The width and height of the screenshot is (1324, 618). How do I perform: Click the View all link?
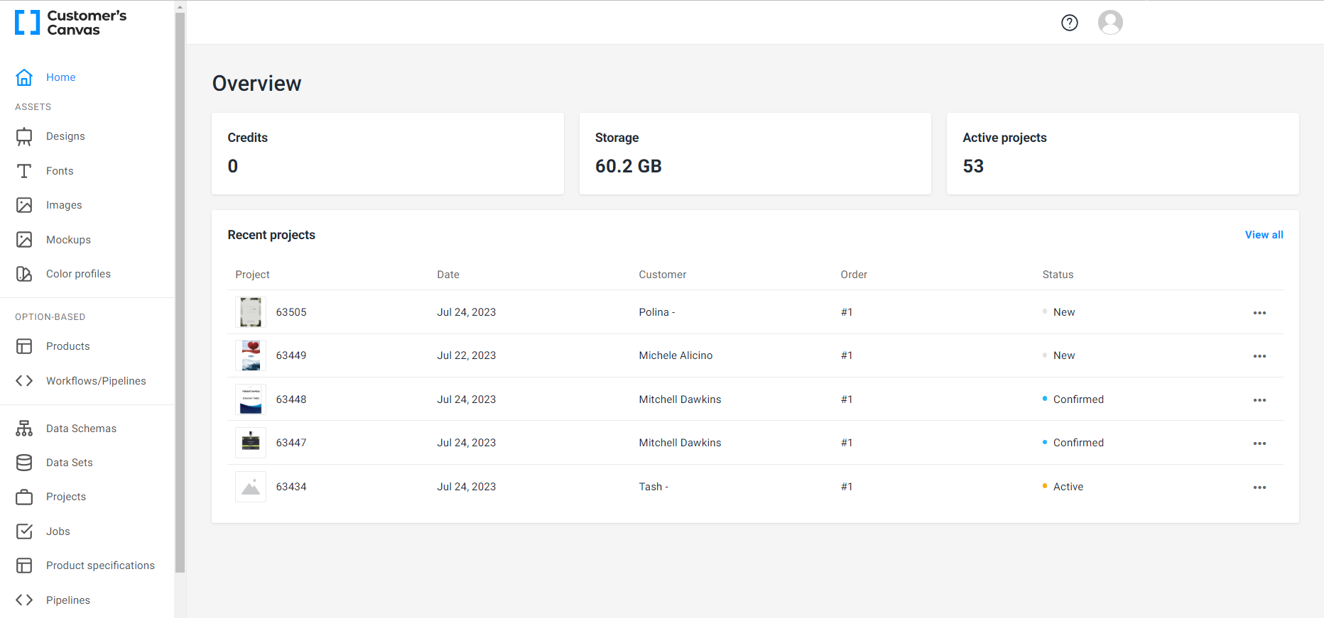[1264, 235]
